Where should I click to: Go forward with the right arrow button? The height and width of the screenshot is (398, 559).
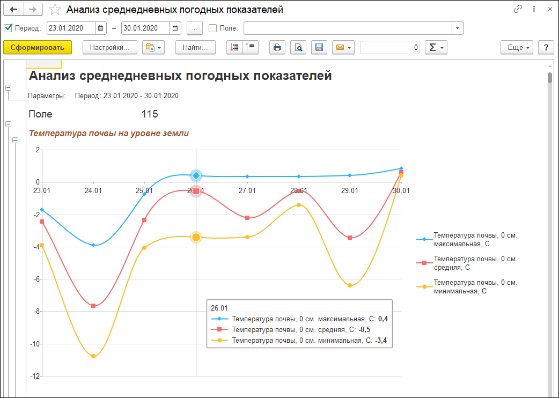pyautogui.click(x=33, y=10)
